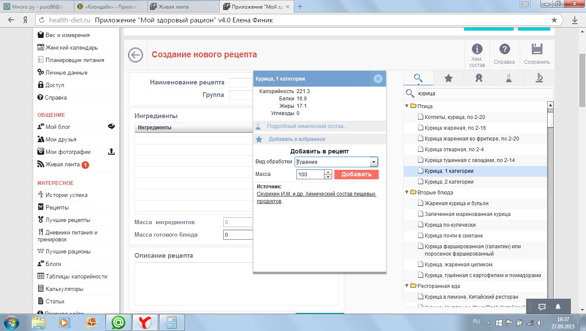The height and width of the screenshot is (331, 586).
Task: Open the calculator in Windows taskbar
Action: click(x=172, y=322)
